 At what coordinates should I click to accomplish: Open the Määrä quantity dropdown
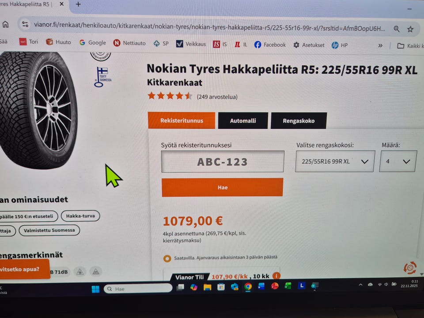pyautogui.click(x=398, y=161)
